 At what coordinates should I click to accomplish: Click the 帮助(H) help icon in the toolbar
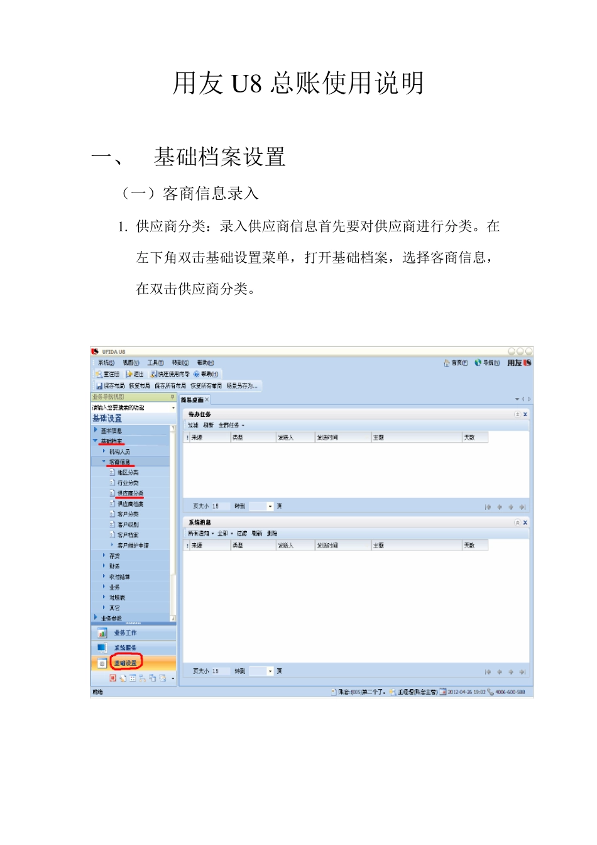[x=196, y=374]
